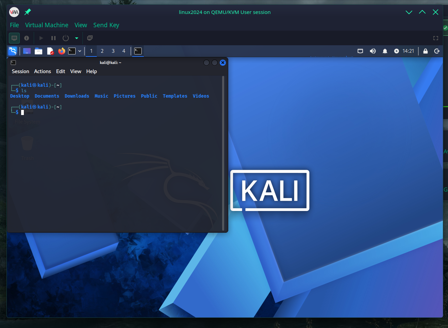Switch to workspace 2
The height and width of the screenshot is (328, 448).
coord(102,51)
